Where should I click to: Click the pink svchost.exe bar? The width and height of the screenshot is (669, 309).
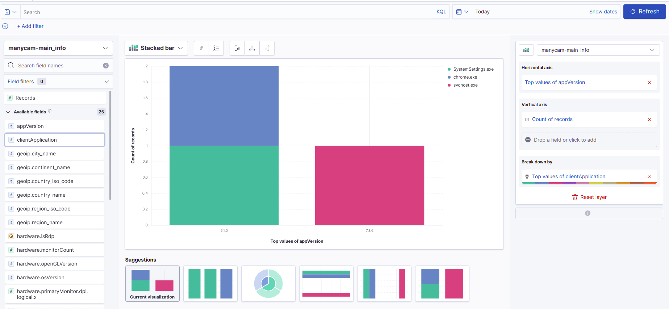(x=369, y=185)
